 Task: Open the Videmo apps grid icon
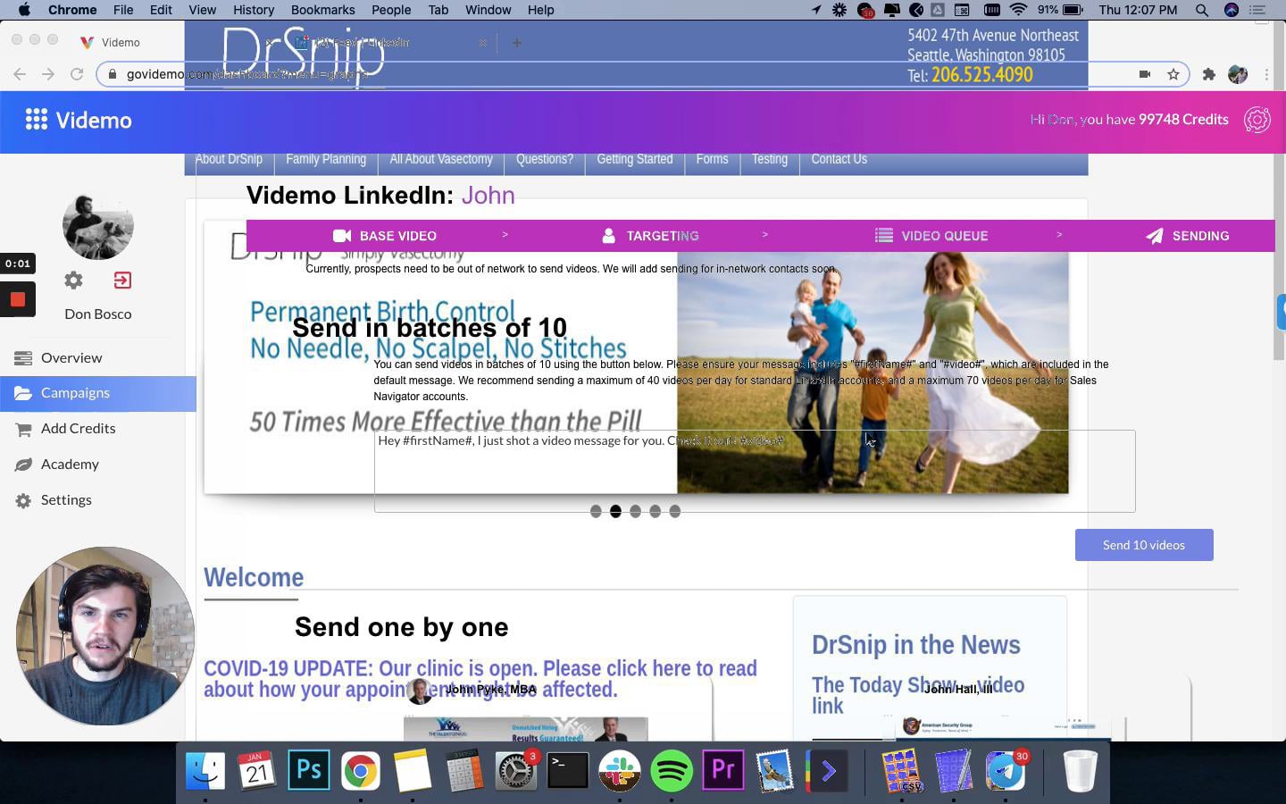tap(37, 120)
